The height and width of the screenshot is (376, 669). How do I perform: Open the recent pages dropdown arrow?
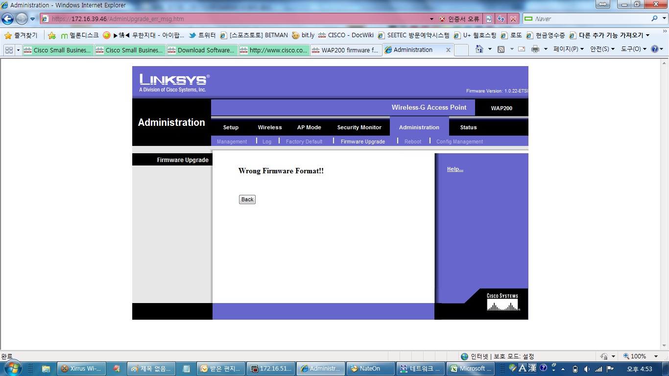[x=33, y=19]
